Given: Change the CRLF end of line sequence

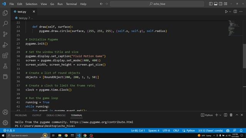Looking at the screenshot, I should coord(176,130).
